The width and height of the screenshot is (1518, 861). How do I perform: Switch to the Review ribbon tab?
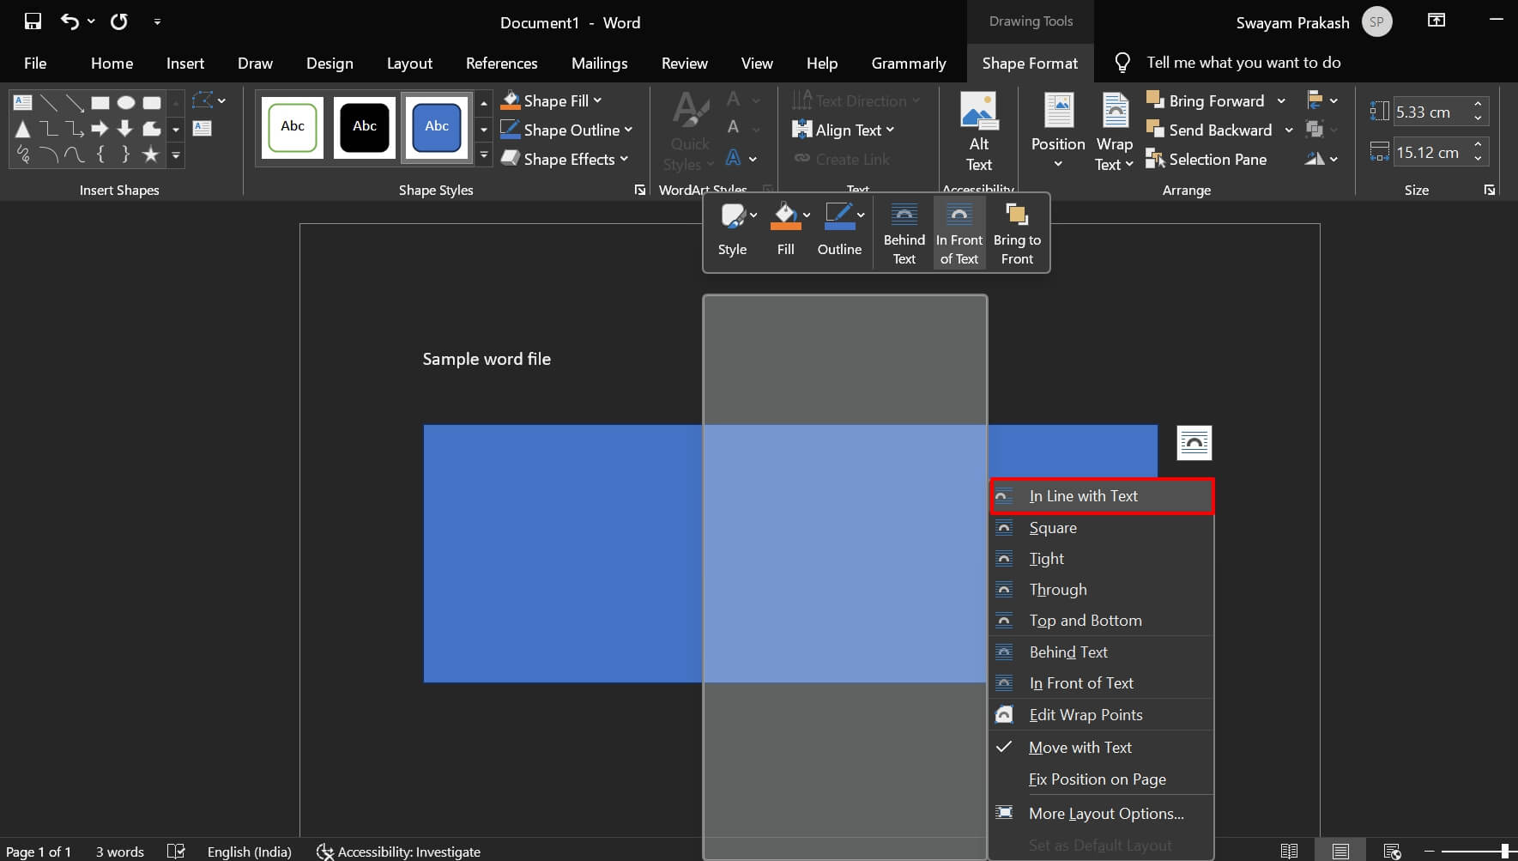pos(684,63)
